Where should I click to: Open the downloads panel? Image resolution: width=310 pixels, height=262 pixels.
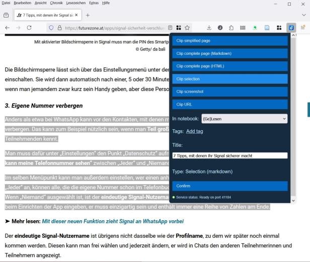click(x=209, y=28)
